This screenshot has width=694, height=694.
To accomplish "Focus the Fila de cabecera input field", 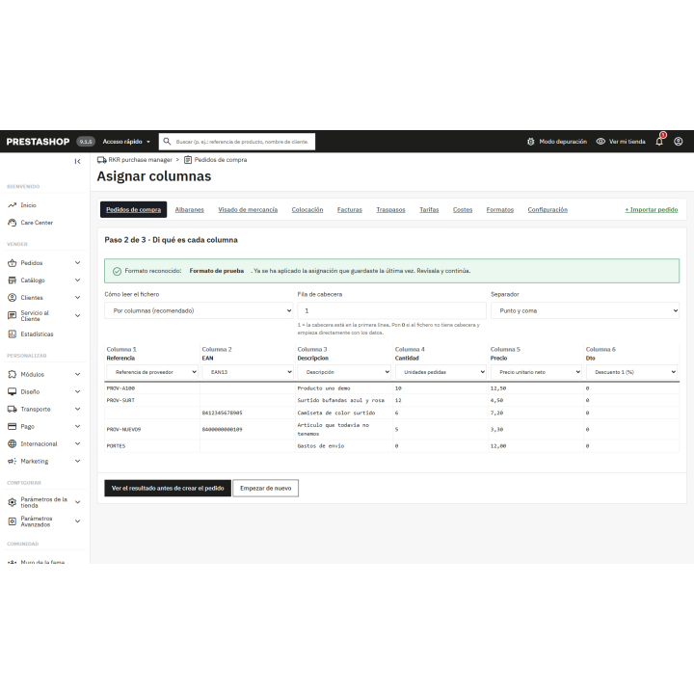I will coord(391,310).
